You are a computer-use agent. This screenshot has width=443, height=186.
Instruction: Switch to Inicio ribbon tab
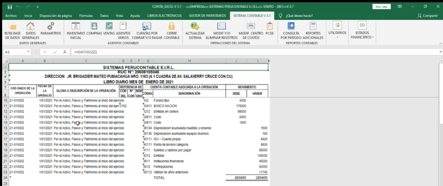pyautogui.click(x=28, y=16)
